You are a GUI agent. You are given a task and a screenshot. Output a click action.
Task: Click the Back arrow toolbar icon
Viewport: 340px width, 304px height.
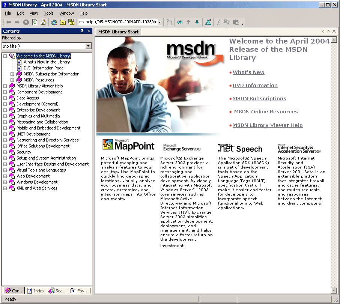coord(9,22)
